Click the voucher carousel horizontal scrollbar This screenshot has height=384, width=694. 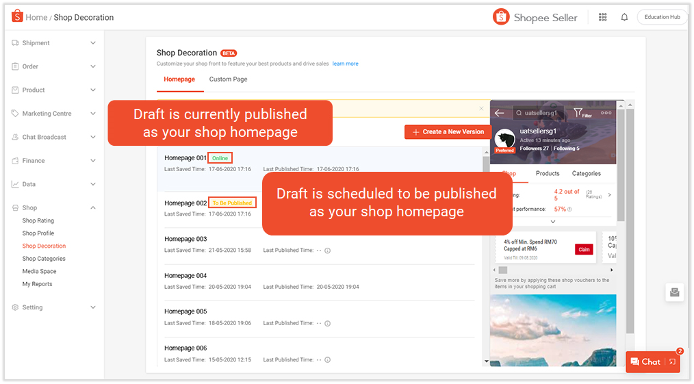point(503,270)
